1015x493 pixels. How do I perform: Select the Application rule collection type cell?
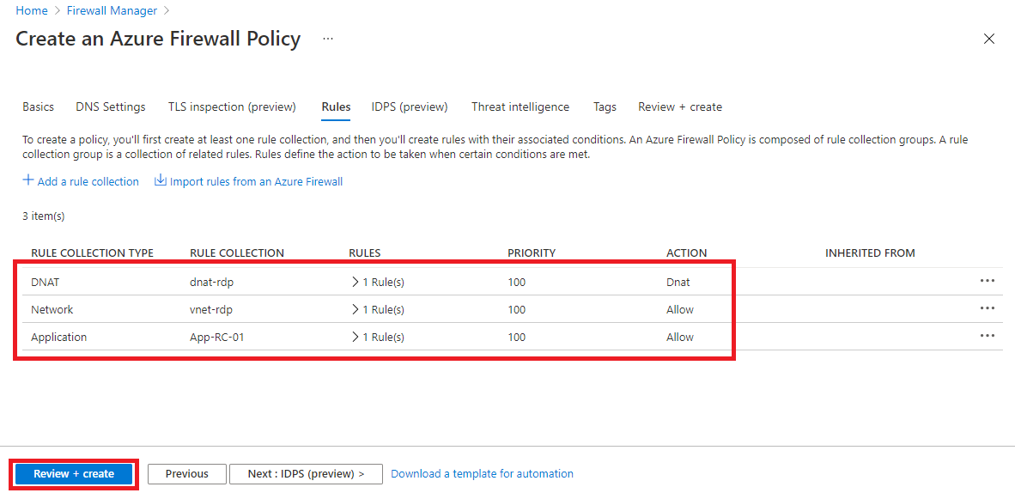click(x=59, y=337)
